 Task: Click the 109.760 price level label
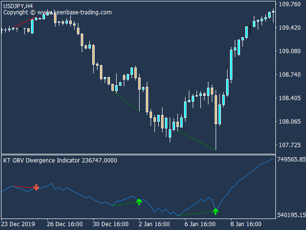click(290, 4)
